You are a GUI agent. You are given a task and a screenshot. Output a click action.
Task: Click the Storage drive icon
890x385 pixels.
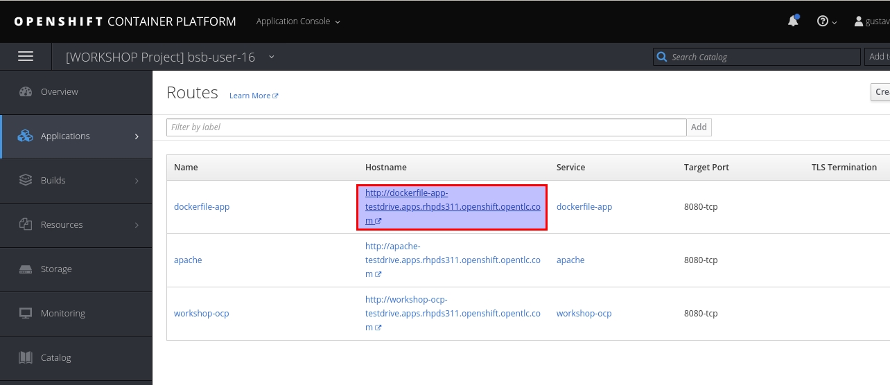click(26, 269)
